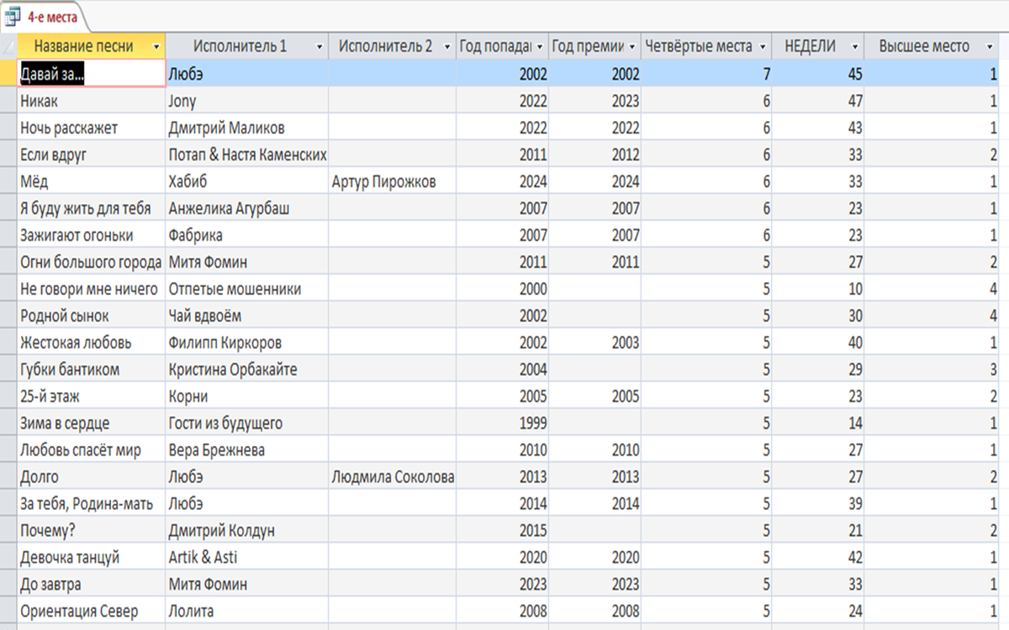Click the cell Огни большого города
The height and width of the screenshot is (630, 1009).
coord(91,262)
